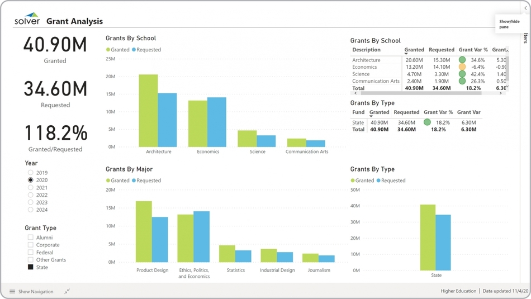The image size is (531, 299).
Task: Click the green status circle in State row
Action: click(x=427, y=122)
